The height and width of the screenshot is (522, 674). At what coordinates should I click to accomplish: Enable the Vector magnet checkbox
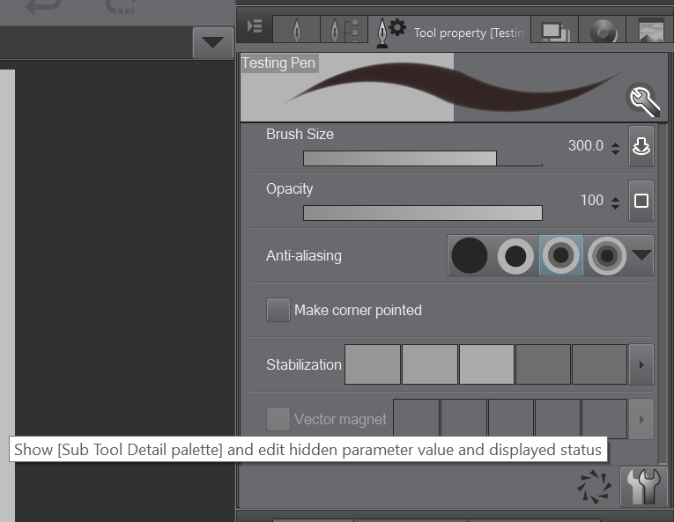coord(278,419)
